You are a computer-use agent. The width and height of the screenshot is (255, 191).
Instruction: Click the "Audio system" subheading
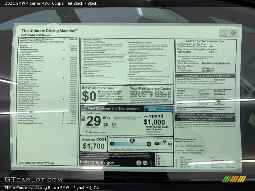[x=88, y=73]
